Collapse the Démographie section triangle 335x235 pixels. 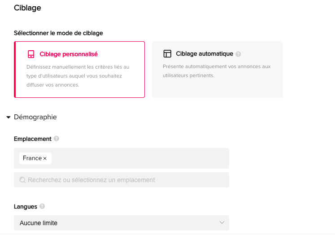(8, 117)
